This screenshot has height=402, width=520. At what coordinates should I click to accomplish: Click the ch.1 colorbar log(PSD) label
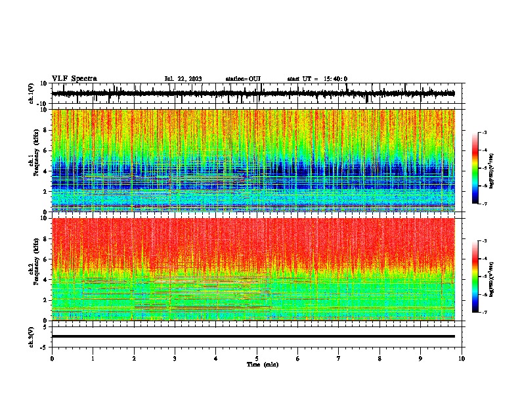(x=492, y=171)
